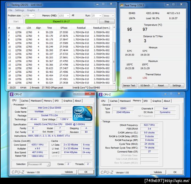Open Settings in Real Temp

[x=177, y=85]
